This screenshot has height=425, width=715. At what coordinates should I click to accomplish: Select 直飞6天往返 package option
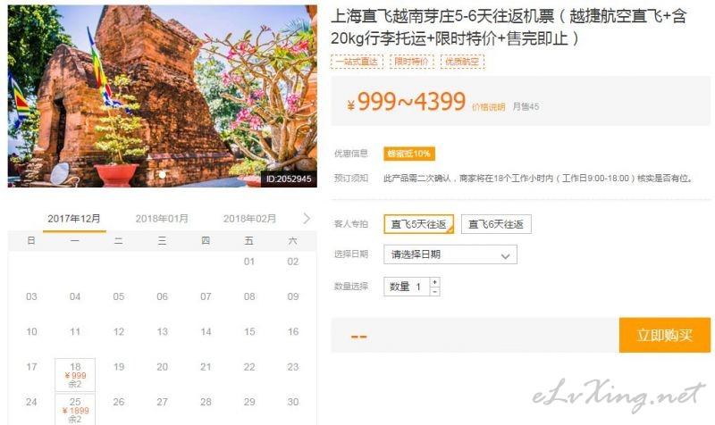pos(496,224)
